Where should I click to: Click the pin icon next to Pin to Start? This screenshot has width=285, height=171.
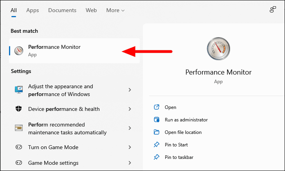click(x=157, y=144)
